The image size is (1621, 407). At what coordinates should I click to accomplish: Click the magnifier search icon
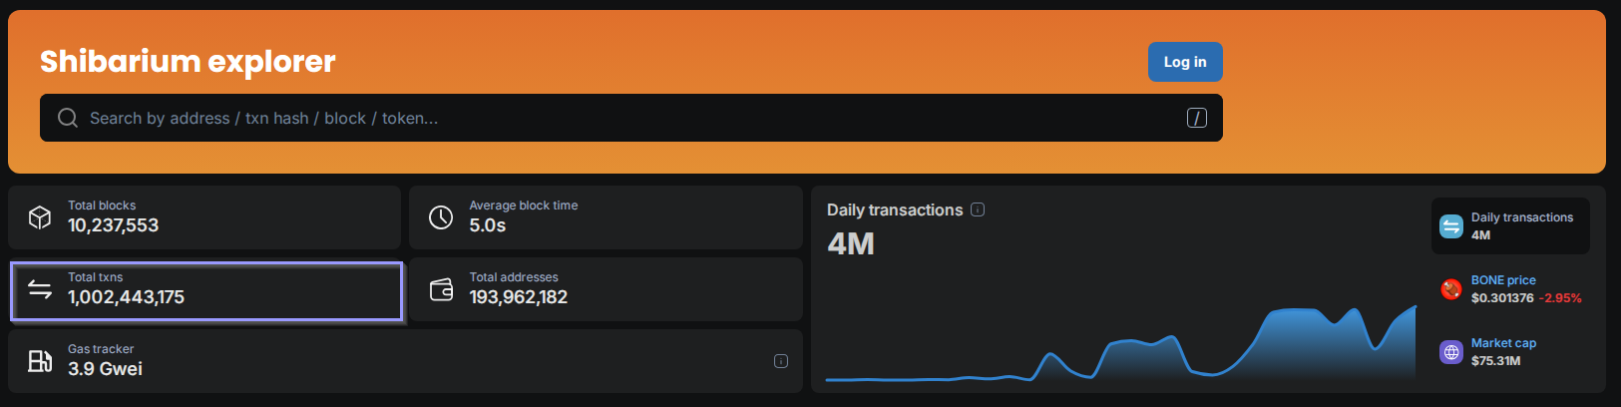click(68, 118)
